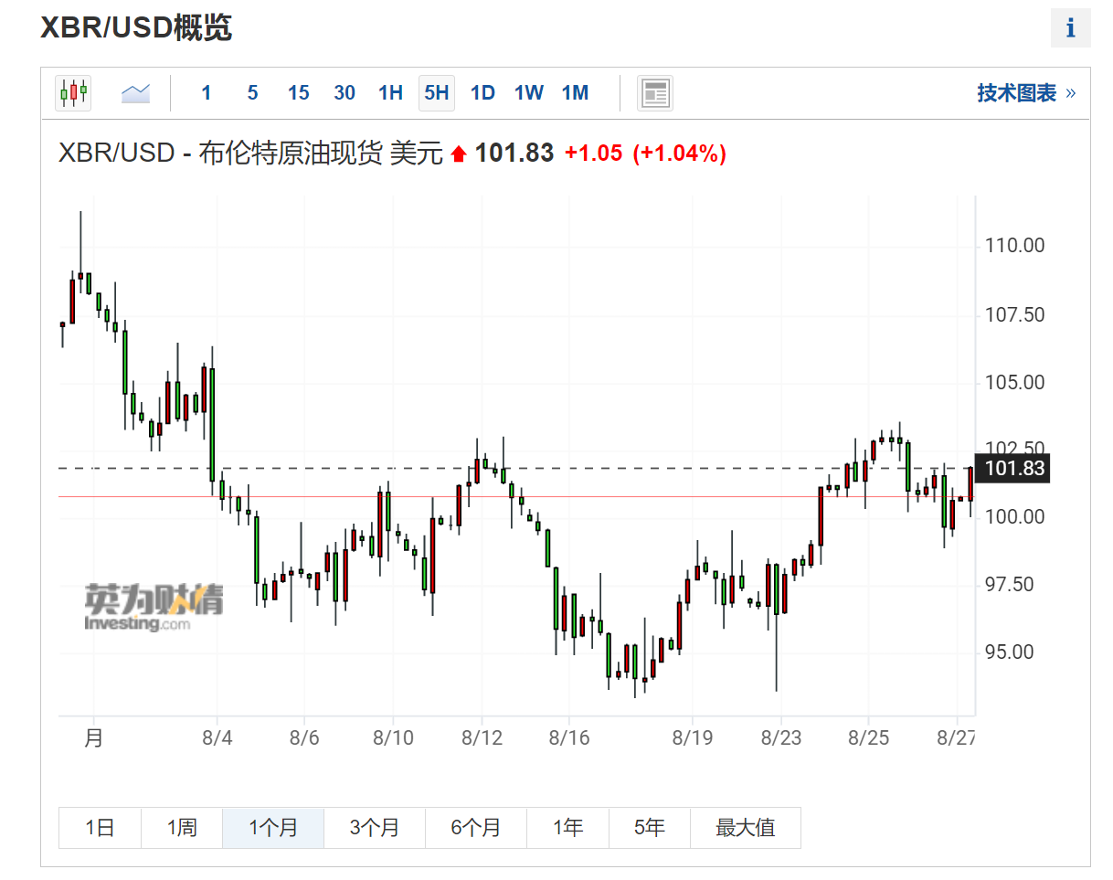Choose the 1D interval
The height and width of the screenshot is (880, 1113).
[x=482, y=92]
